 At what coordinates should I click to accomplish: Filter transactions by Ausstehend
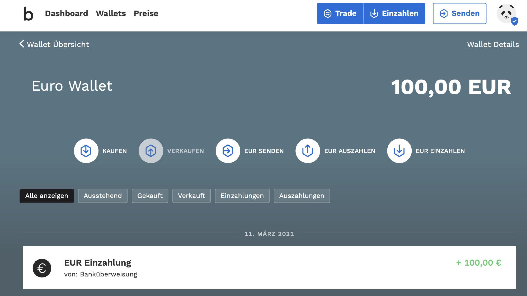[103, 196]
